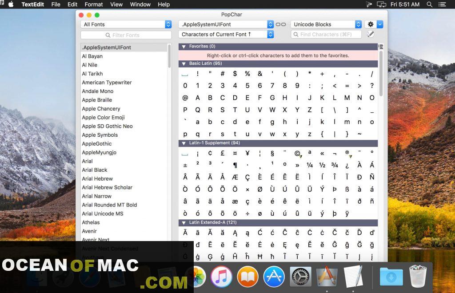Open the .AppleSystemUIFont font dropdown
455x293 pixels.
(226, 24)
